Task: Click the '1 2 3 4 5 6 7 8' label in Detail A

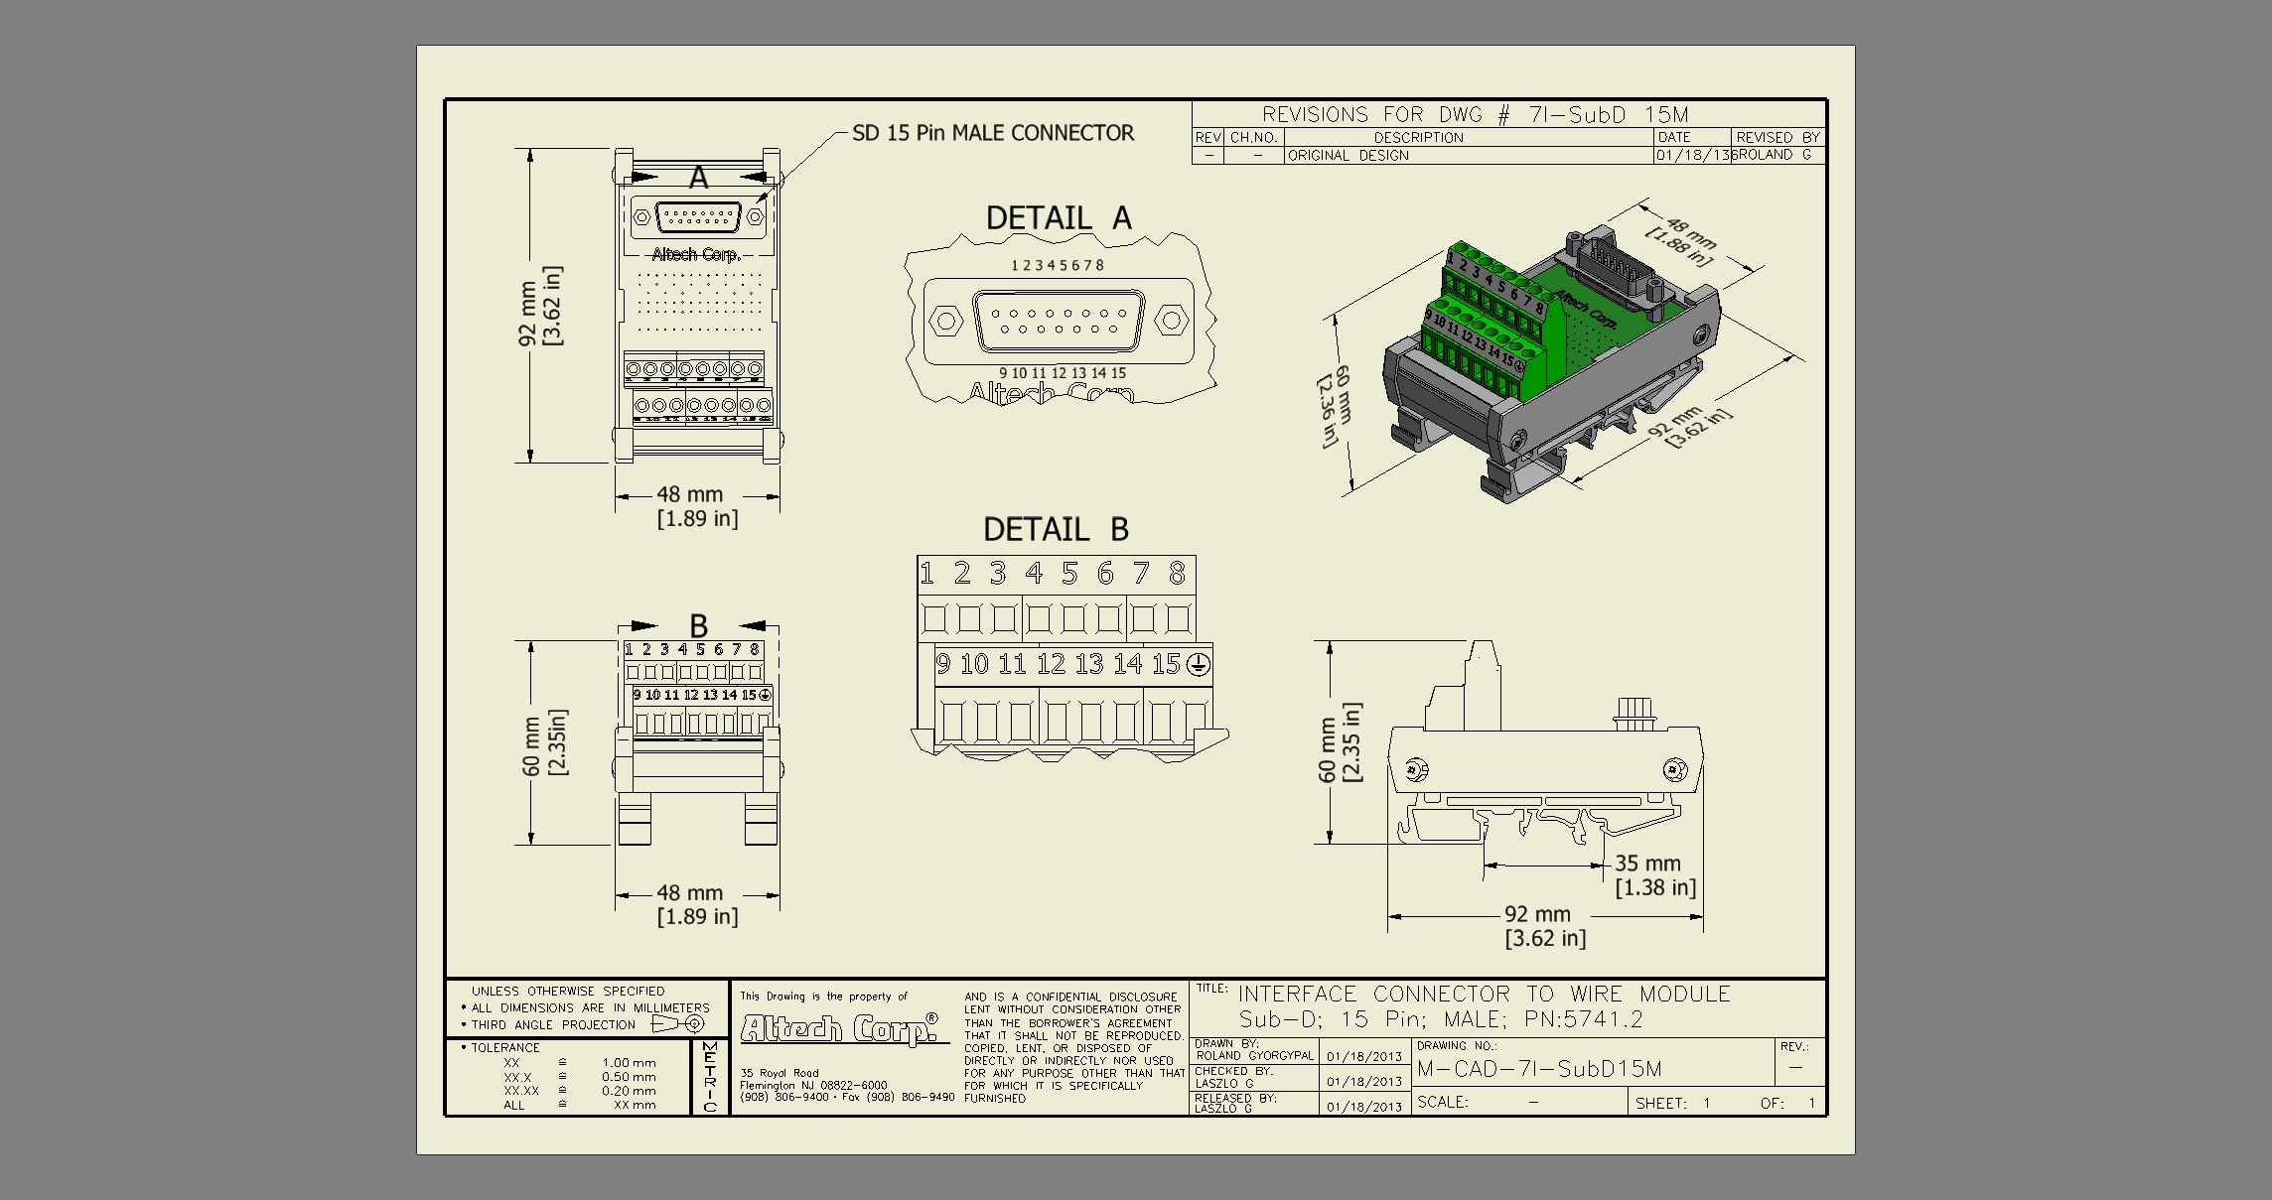Action: coord(1058,265)
